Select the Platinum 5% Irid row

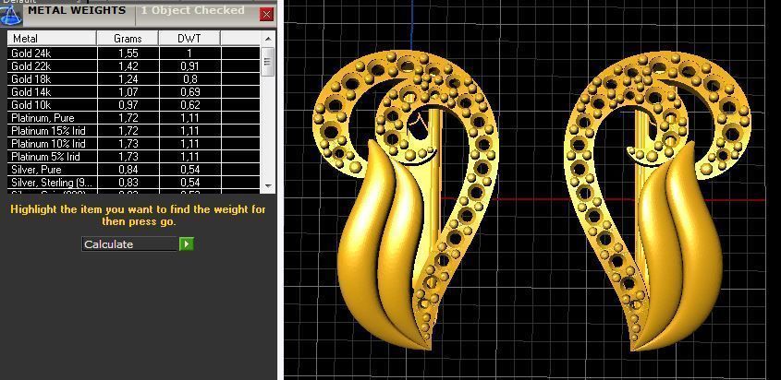(133, 157)
